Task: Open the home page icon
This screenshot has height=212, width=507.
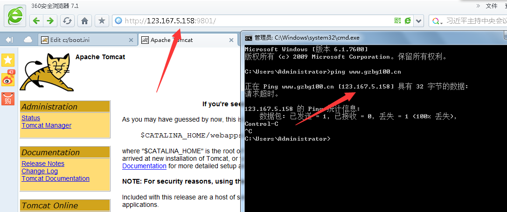Action: 85,21
